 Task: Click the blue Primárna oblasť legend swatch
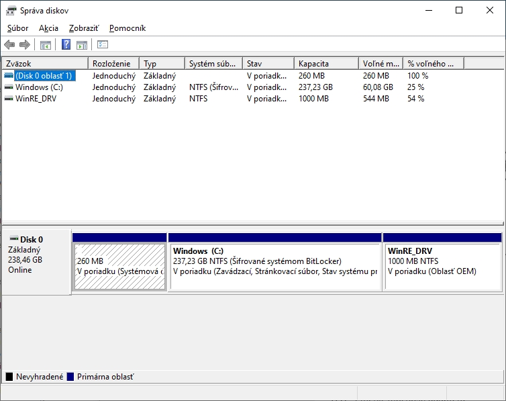click(70, 377)
